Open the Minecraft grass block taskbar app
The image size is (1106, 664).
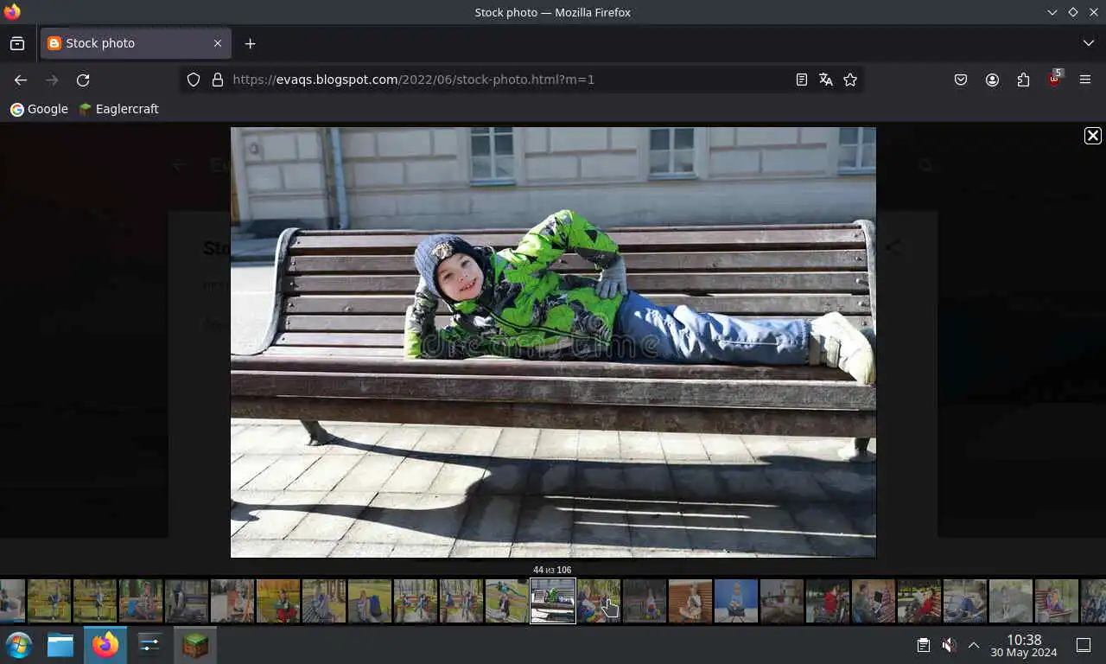point(195,645)
